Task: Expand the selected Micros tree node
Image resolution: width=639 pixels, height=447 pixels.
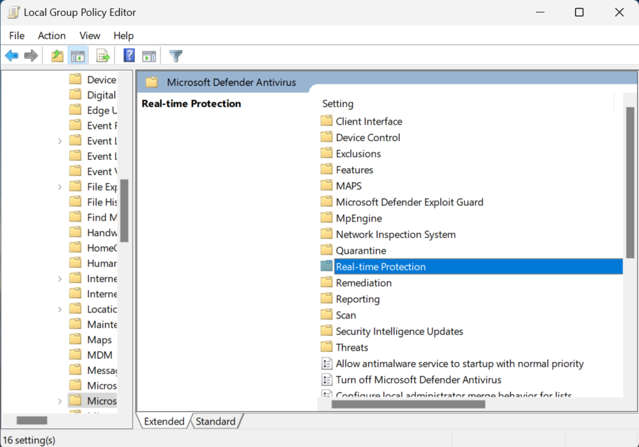Action: tap(60, 402)
